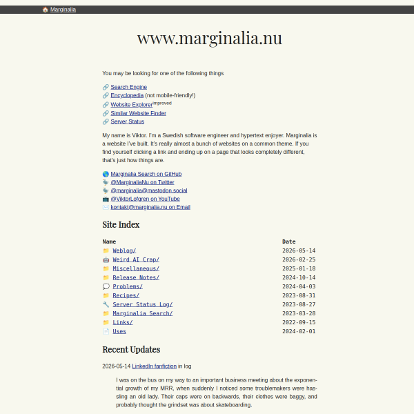Click chain icon beside Similar Website Finder
Viewport: 414px width, 414px height.
pos(106,113)
